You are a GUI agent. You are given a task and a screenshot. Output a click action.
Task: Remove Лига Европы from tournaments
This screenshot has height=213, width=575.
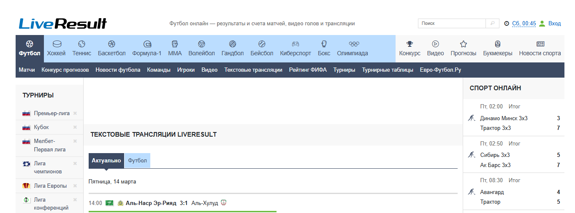pos(75,186)
